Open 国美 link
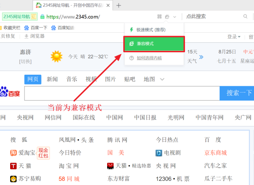 pyautogui.click(x=116, y=153)
